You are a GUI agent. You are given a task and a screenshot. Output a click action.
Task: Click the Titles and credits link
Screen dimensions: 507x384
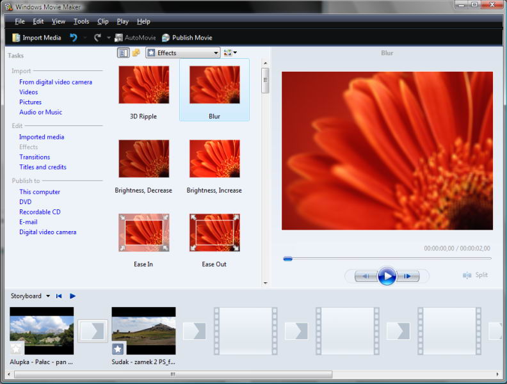coord(43,167)
